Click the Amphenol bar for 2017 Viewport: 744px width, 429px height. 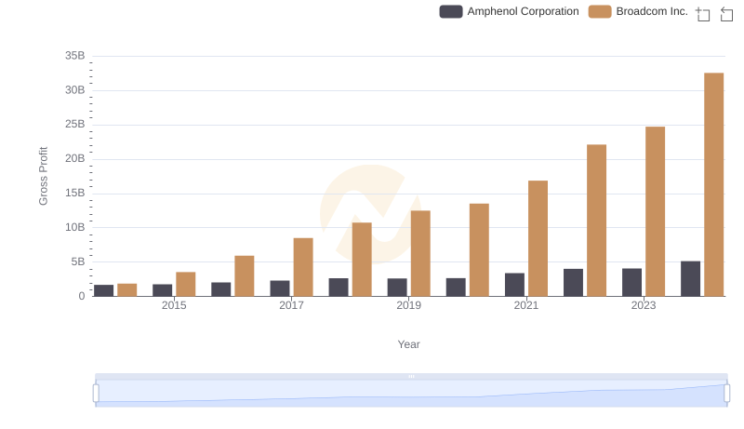coord(280,288)
